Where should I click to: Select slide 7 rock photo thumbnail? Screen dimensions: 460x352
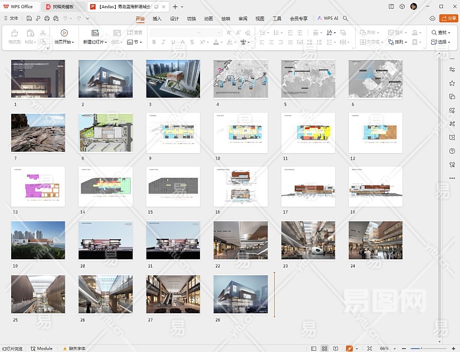pos(38,133)
